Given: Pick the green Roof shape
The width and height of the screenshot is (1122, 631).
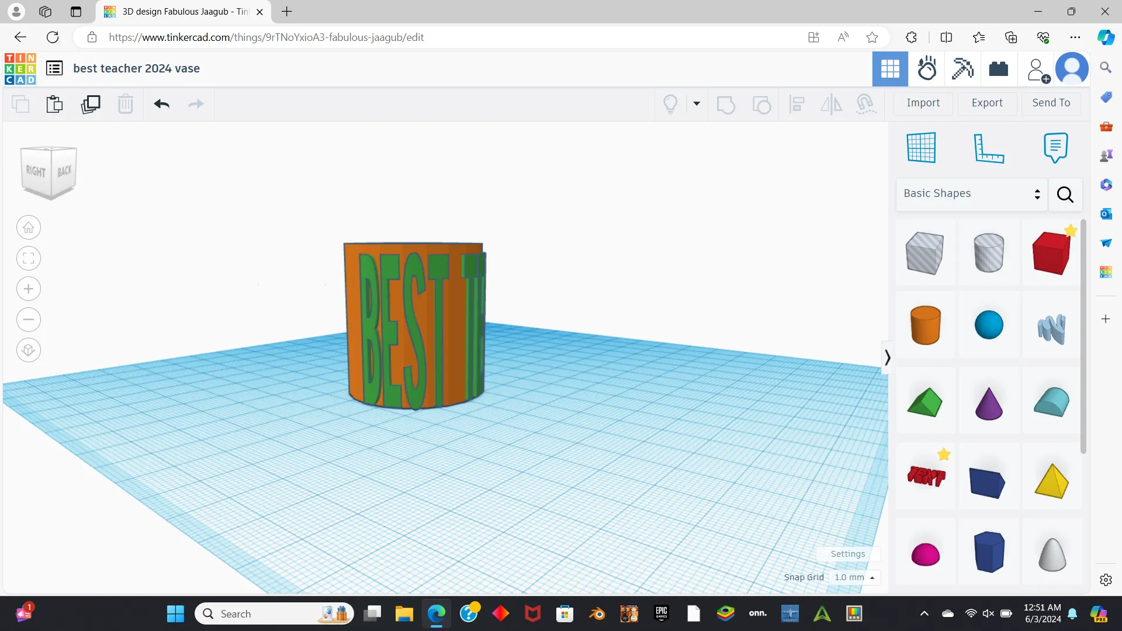Looking at the screenshot, I should coord(925,402).
